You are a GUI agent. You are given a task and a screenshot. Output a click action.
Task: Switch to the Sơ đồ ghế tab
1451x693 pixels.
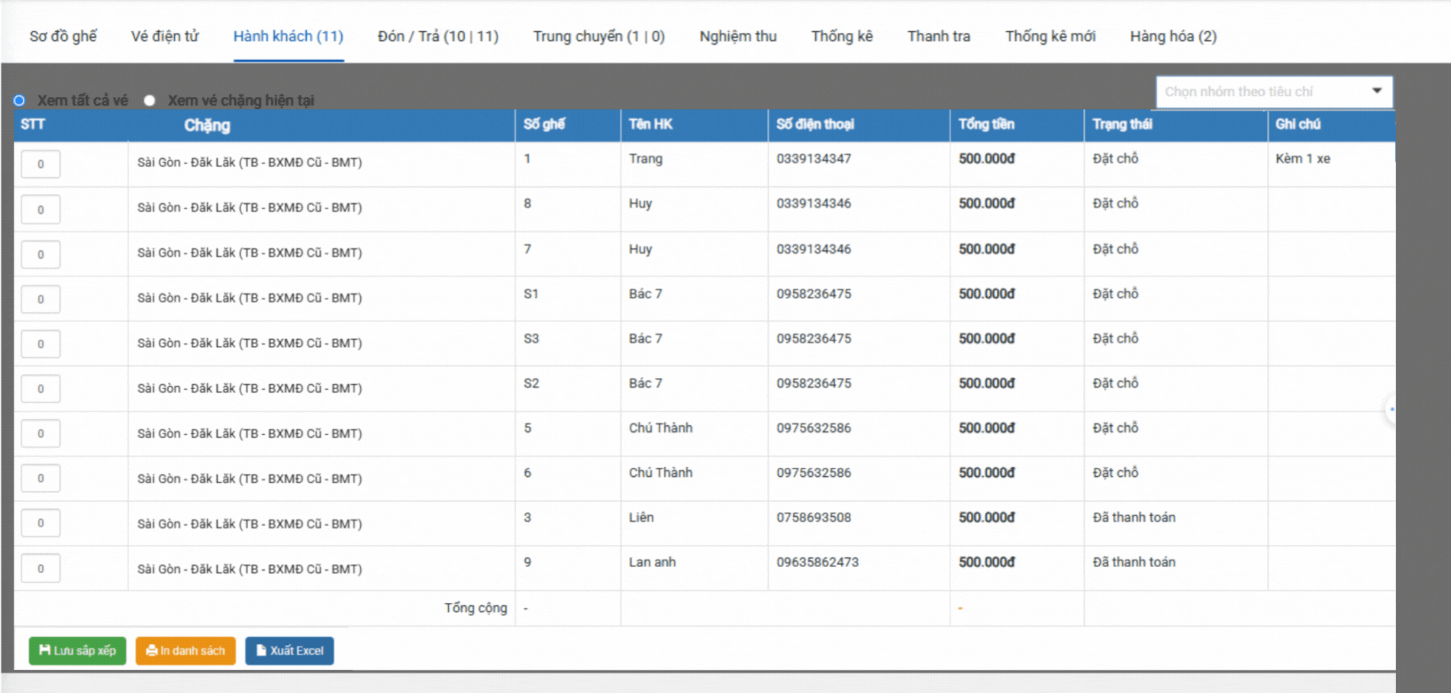(x=63, y=37)
